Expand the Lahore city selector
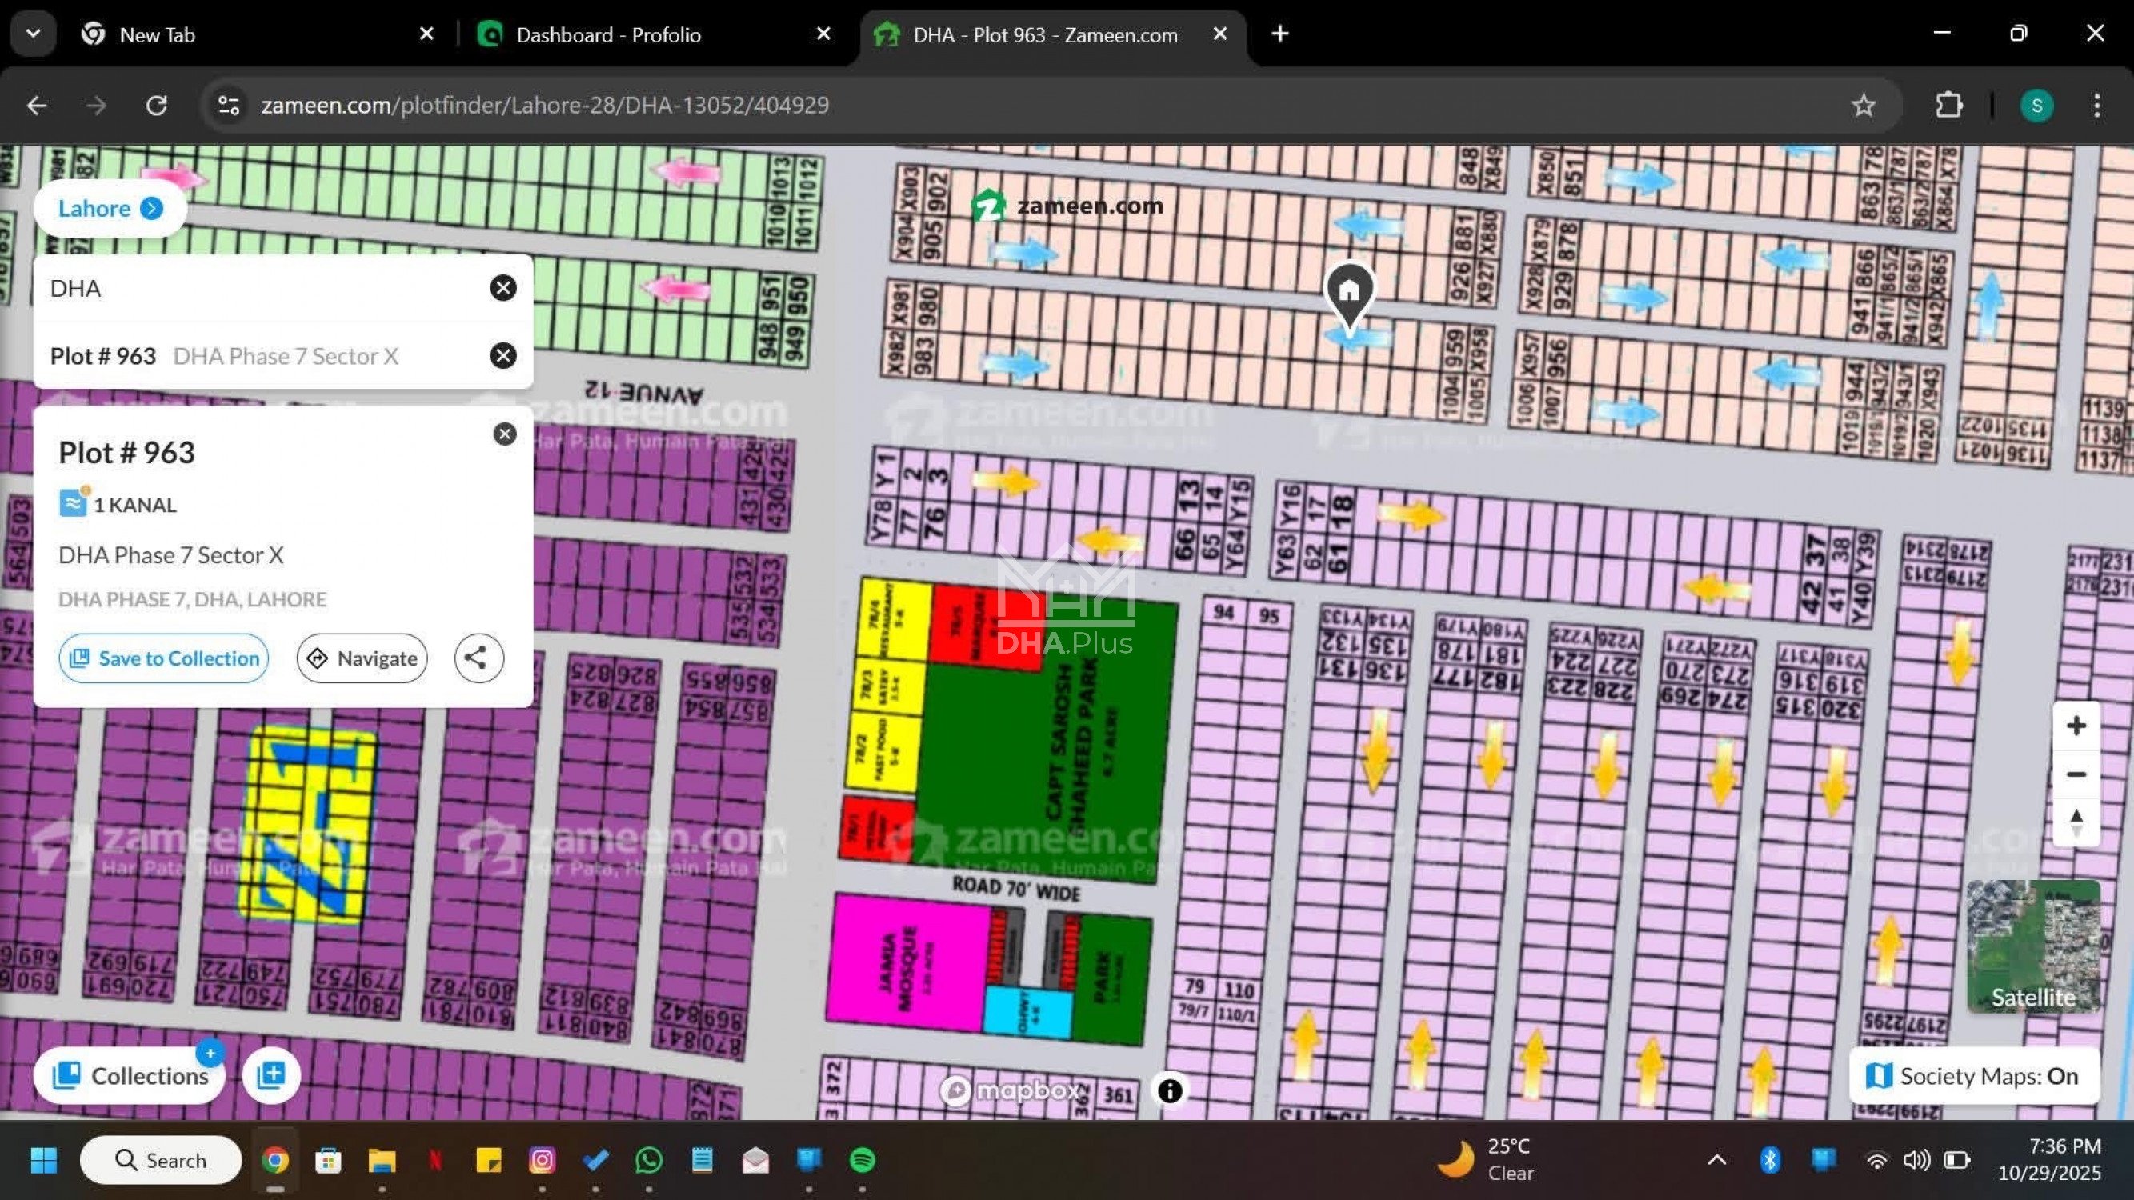Screen dimensions: 2134x1200 pyautogui.click(x=110, y=208)
